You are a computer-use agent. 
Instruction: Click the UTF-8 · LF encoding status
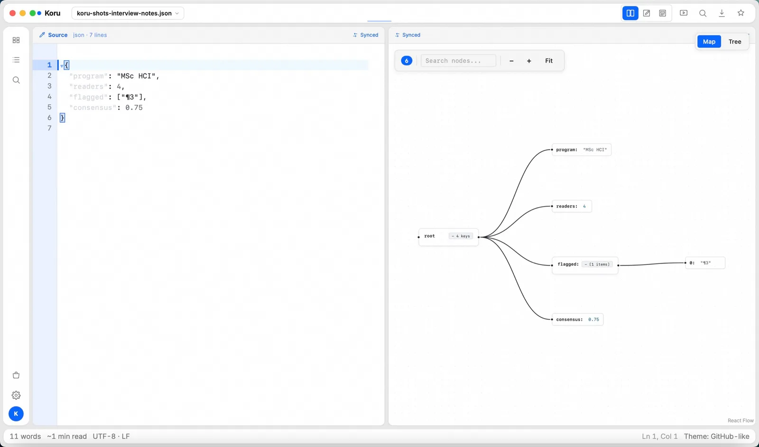click(111, 437)
